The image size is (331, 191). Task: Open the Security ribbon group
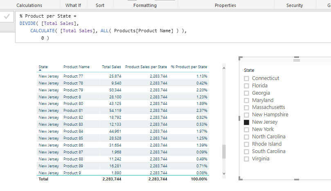(x=295, y=5)
